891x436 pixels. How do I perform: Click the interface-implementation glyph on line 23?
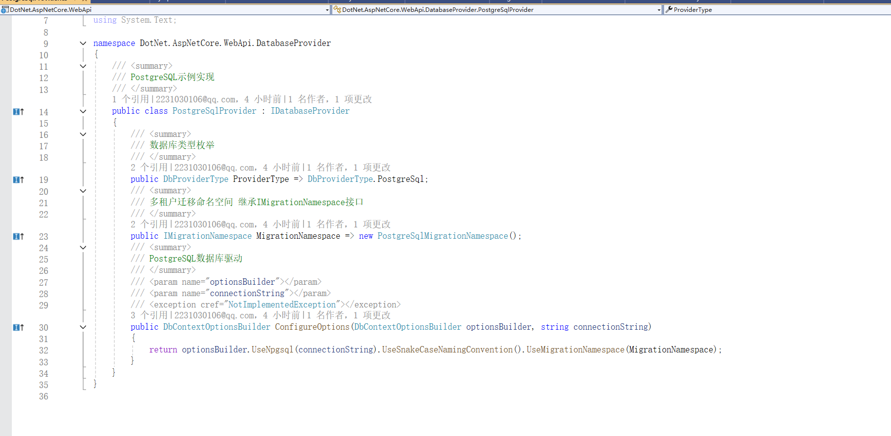(18, 237)
